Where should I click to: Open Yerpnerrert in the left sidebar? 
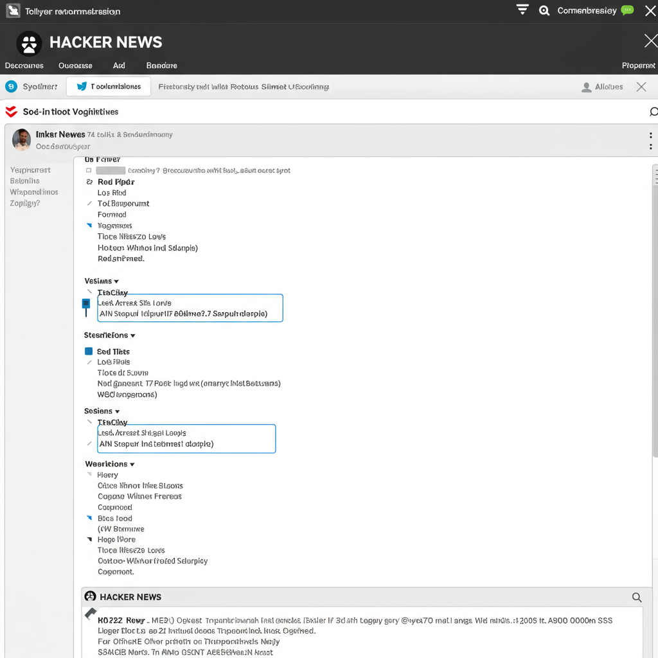(30, 170)
